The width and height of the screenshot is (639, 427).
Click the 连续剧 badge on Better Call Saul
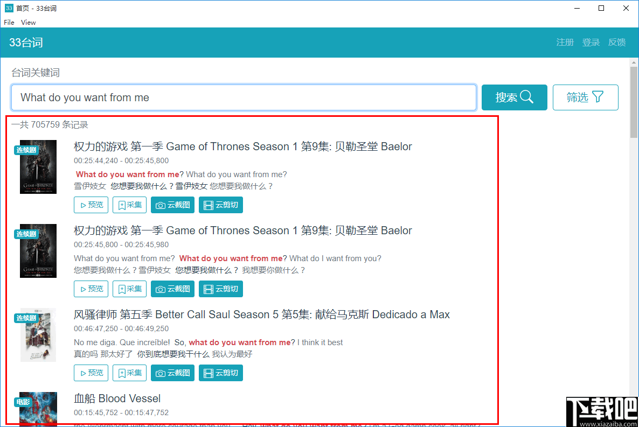(26, 318)
